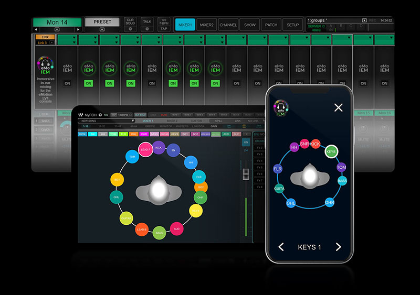The image size is (420, 295).
Task: Tap the purple HH node on the phone
Action: pos(294,147)
